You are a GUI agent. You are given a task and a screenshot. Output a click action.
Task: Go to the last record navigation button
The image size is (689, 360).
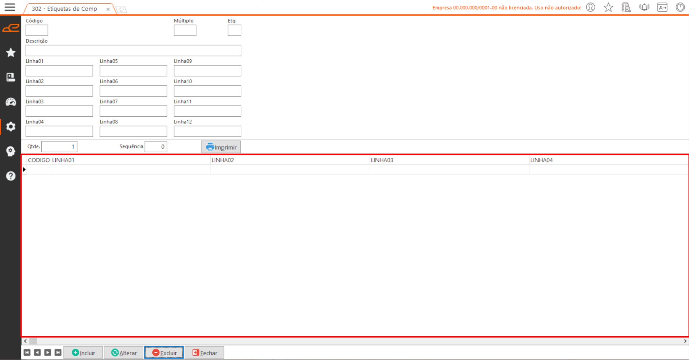click(x=58, y=352)
